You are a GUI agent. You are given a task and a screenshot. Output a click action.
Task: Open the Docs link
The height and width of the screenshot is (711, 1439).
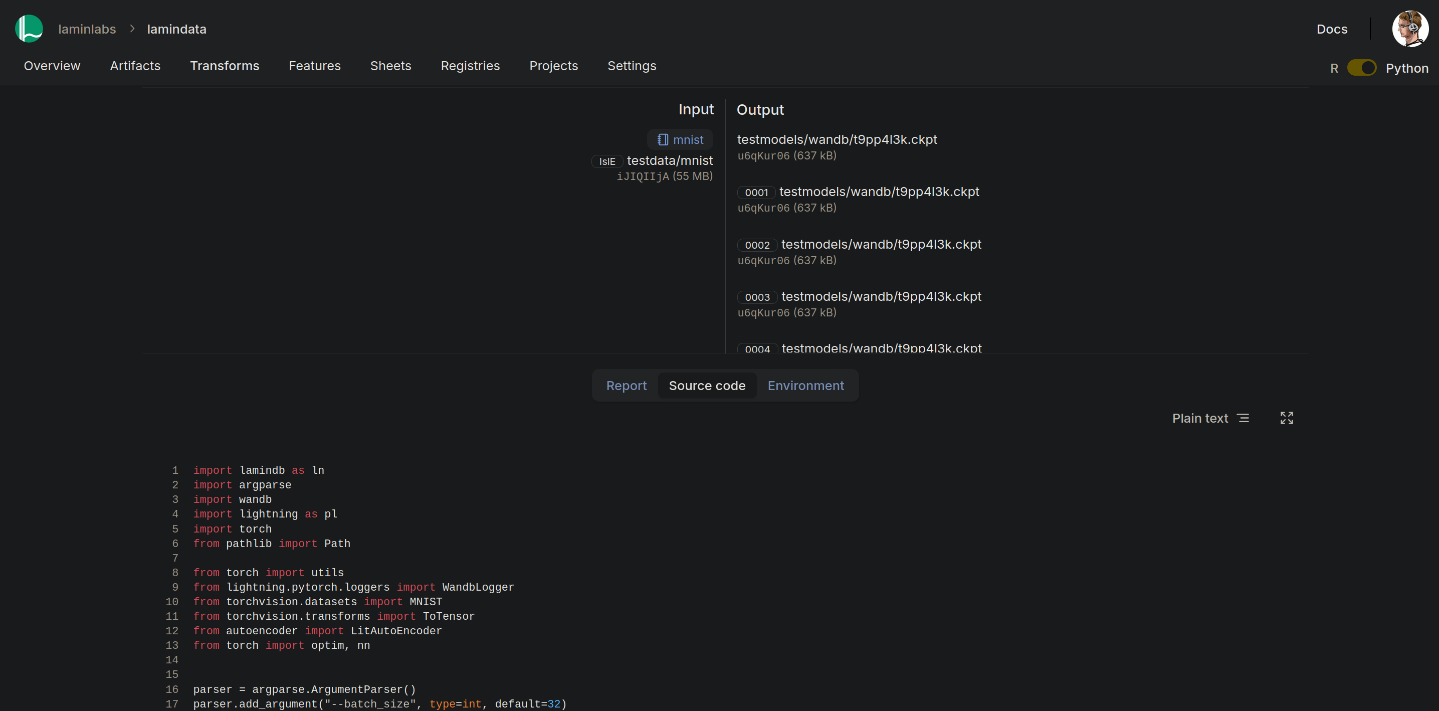click(1331, 29)
